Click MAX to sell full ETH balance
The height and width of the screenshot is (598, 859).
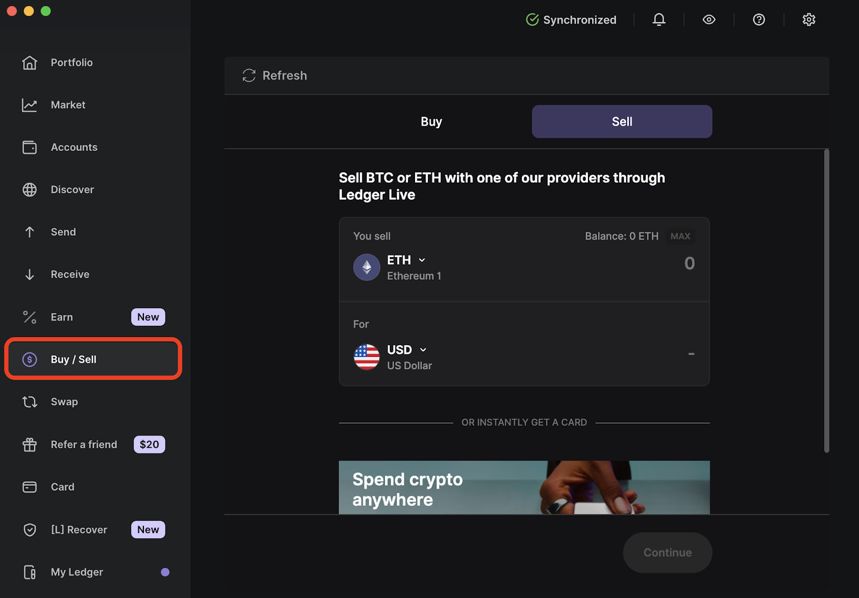tap(680, 236)
